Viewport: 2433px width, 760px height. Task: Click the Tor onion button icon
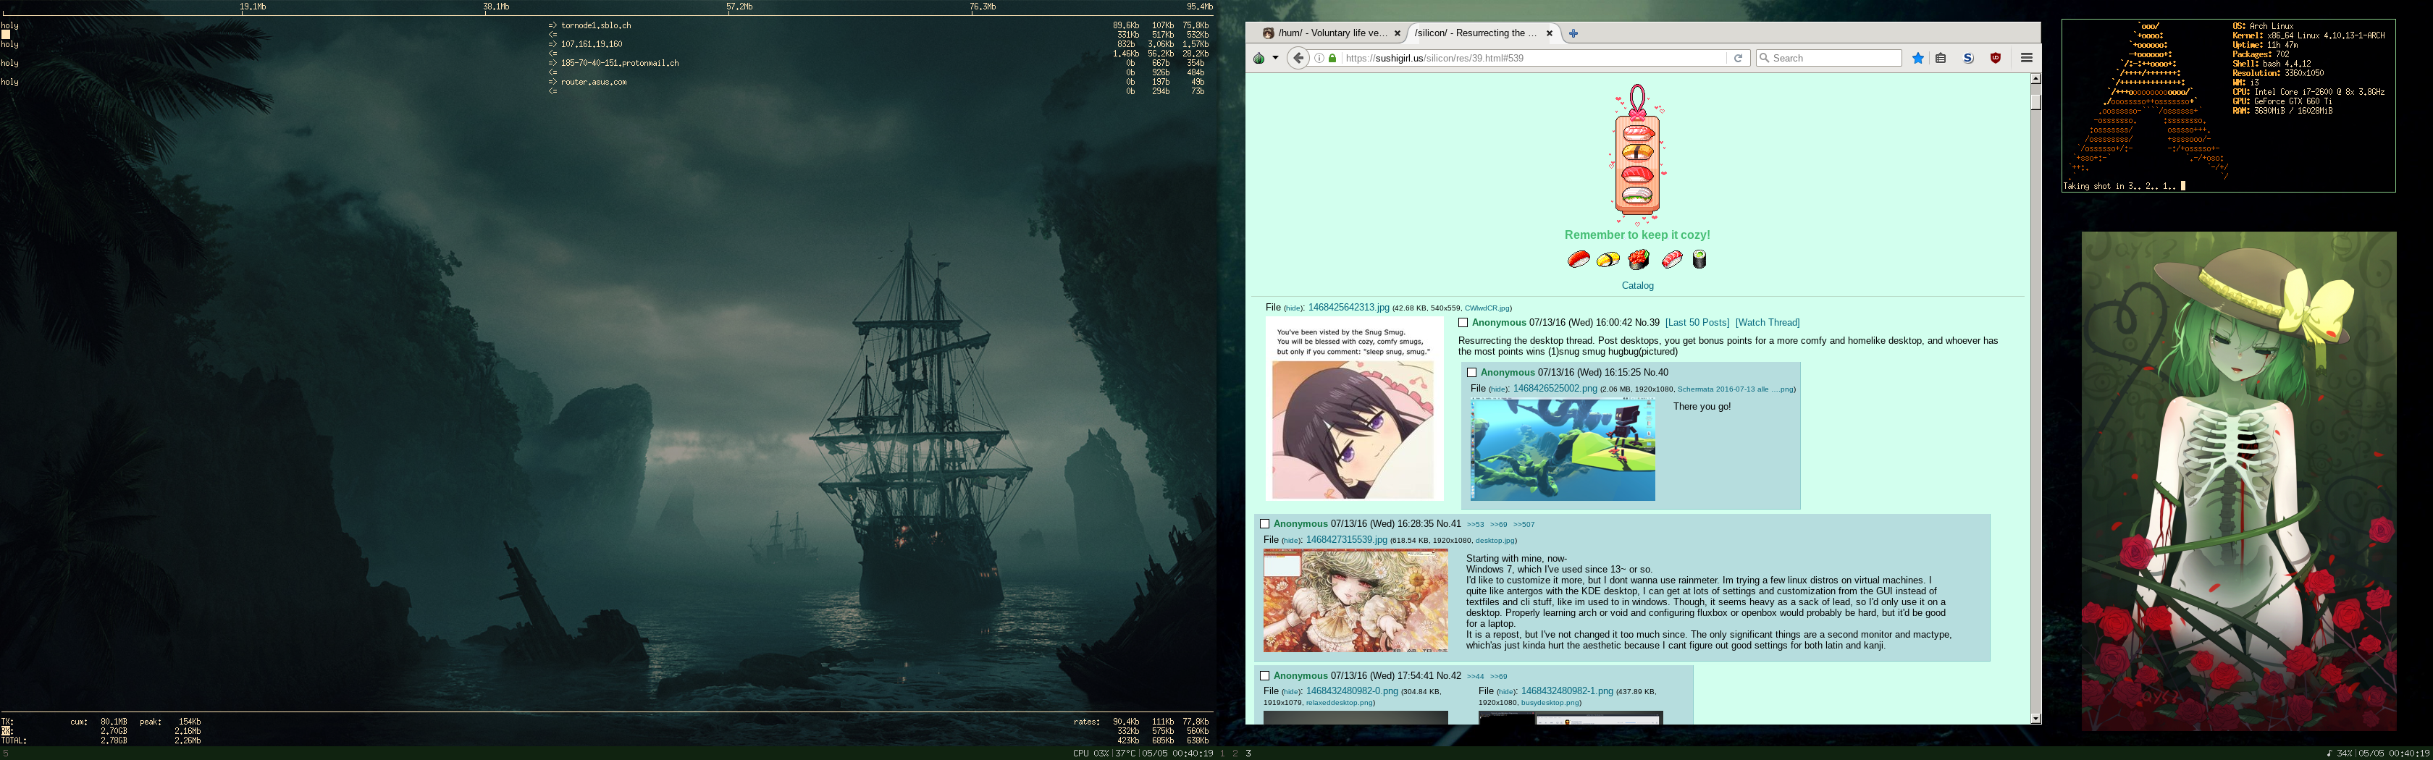click(x=1259, y=59)
